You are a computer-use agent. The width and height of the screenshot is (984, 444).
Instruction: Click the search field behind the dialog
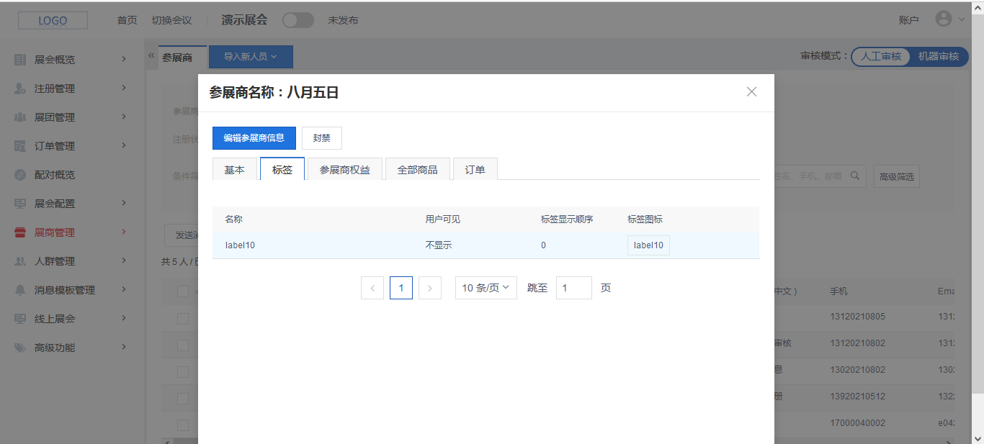click(x=819, y=176)
